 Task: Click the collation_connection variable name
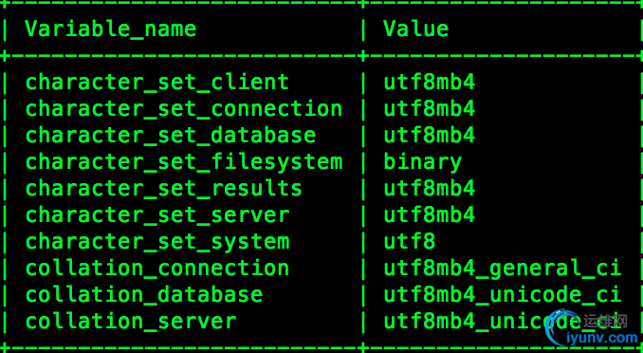pos(157,268)
